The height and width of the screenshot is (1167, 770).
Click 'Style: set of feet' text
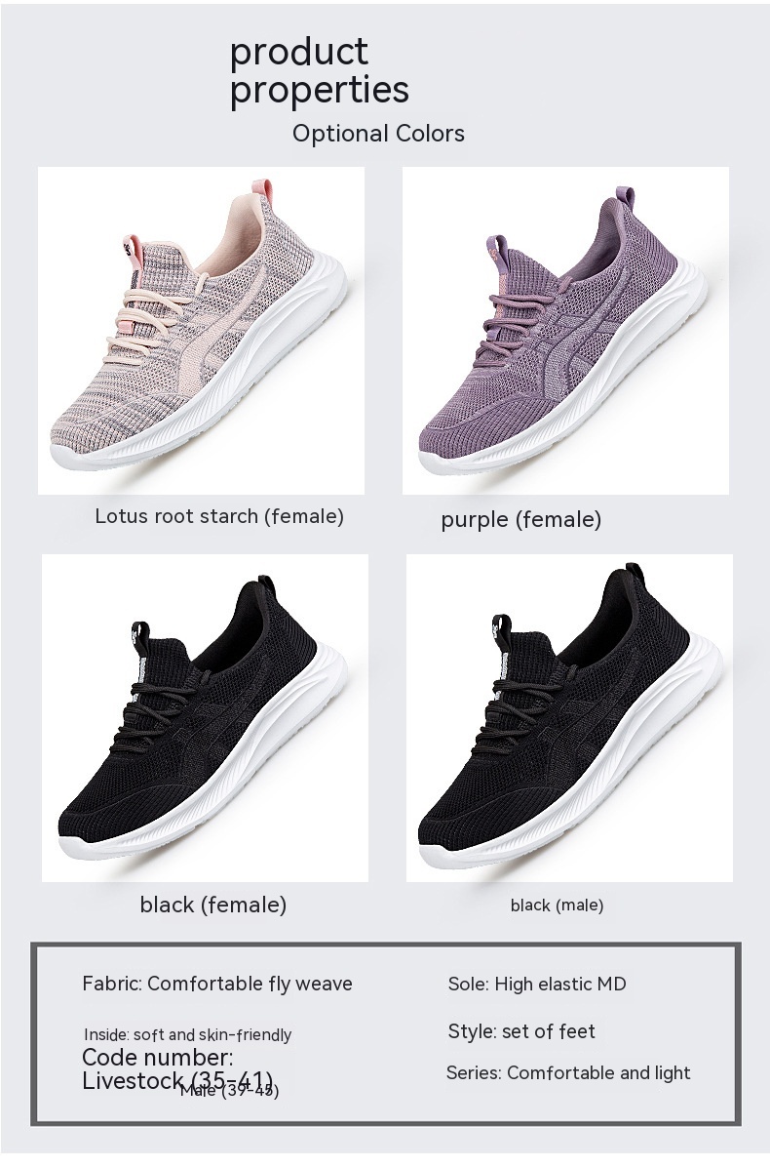pyautogui.click(x=521, y=1031)
